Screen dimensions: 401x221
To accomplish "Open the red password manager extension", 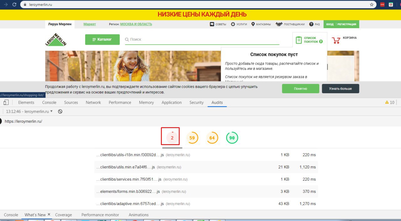I will click(x=383, y=5).
